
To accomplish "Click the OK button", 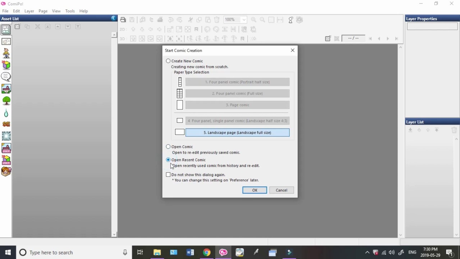I will (x=255, y=190).
